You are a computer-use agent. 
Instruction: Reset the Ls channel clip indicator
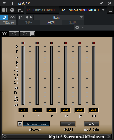(x=66, y=43)
